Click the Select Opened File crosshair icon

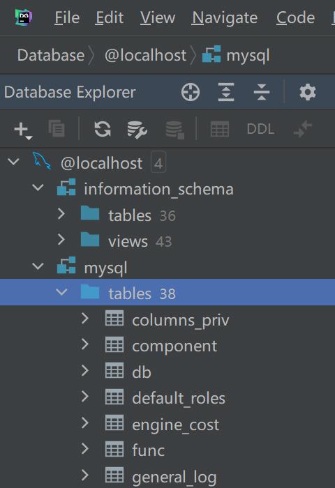(x=191, y=92)
